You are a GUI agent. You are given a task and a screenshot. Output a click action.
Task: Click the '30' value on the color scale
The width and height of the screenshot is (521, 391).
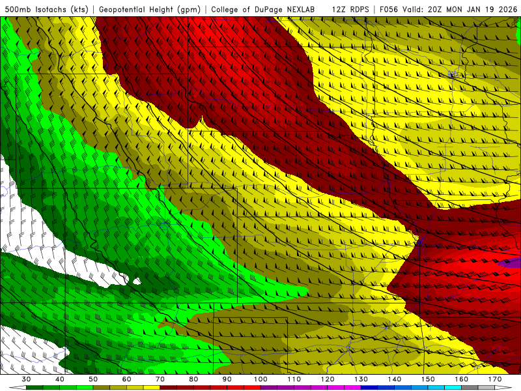(26, 379)
